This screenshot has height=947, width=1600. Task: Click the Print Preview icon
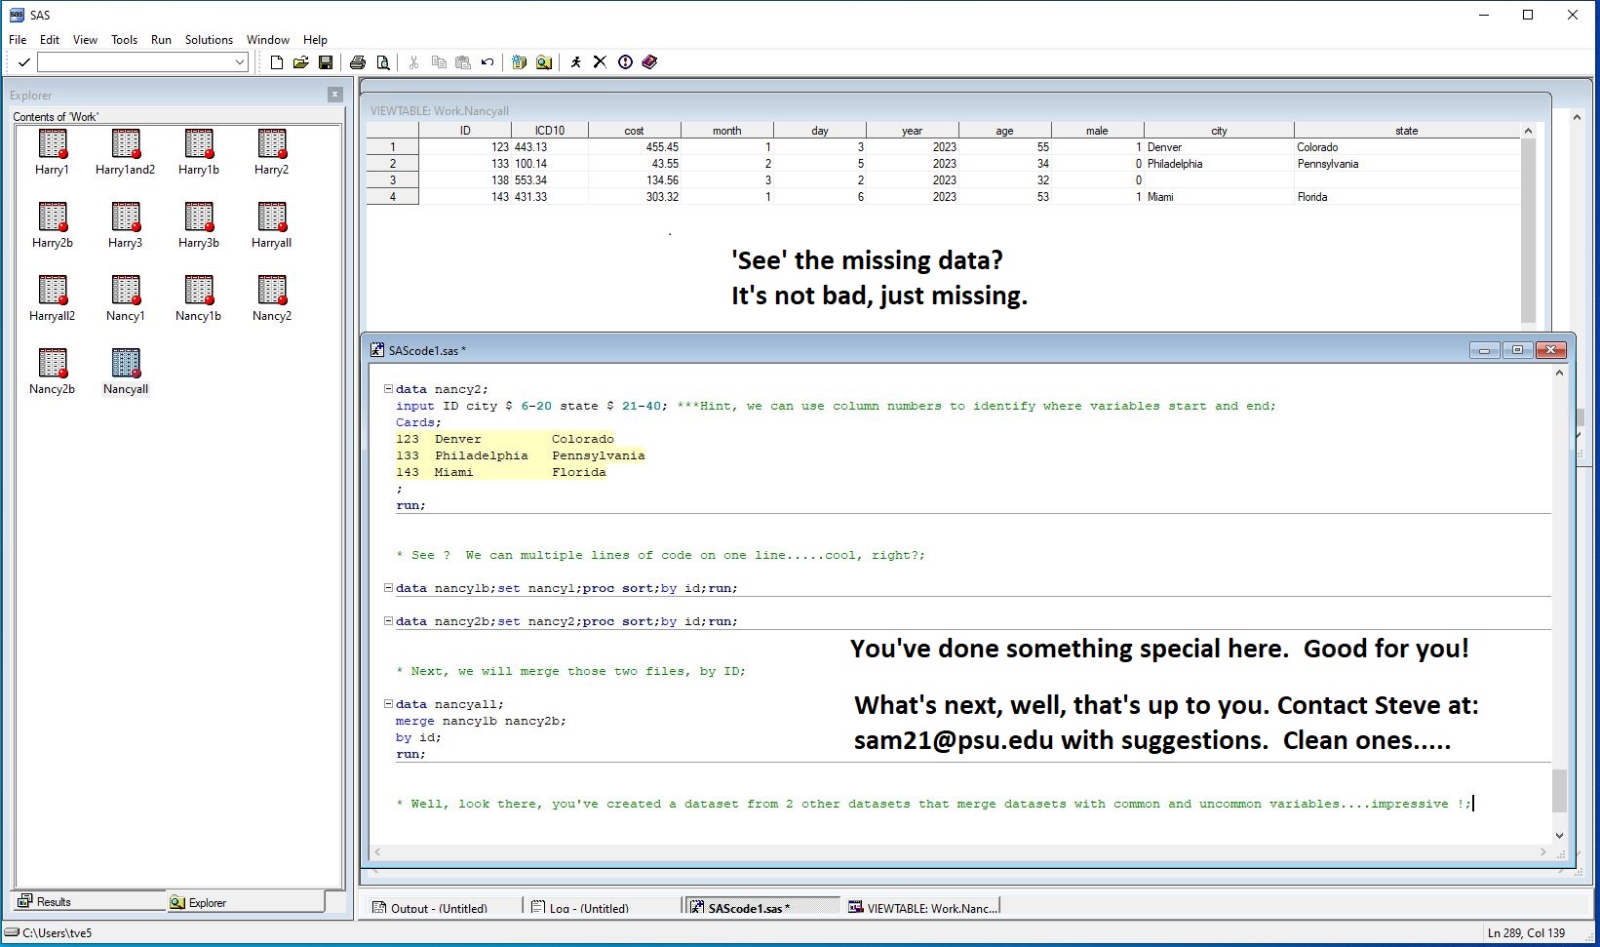383,62
